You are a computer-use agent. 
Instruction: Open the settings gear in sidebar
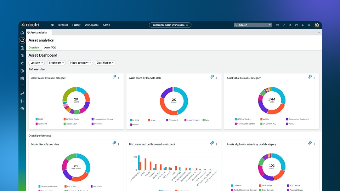[22, 109]
